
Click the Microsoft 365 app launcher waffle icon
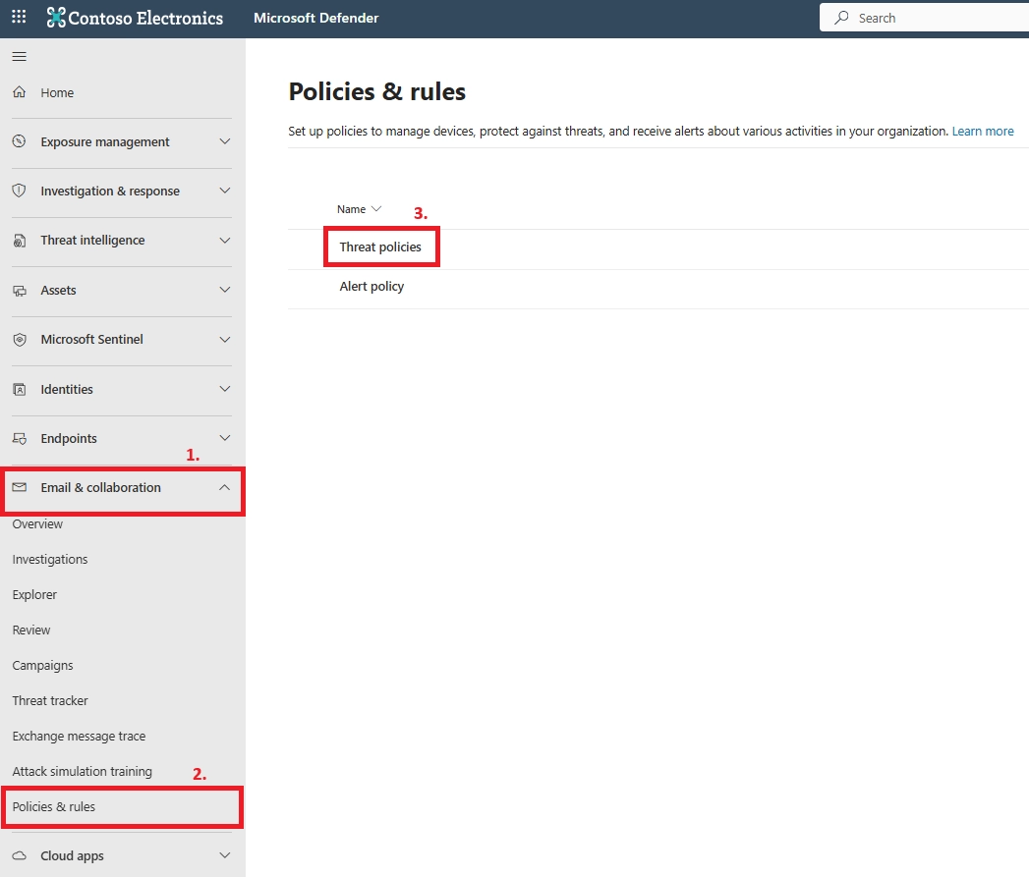coord(18,17)
